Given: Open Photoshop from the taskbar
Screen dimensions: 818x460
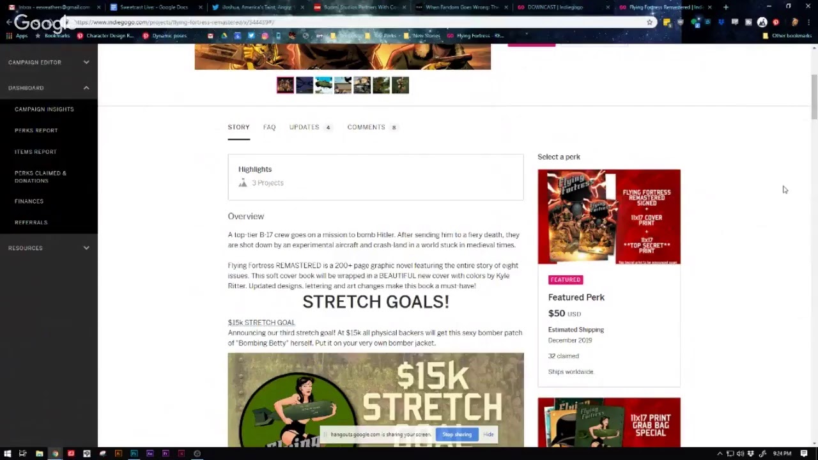Looking at the screenshot, I should (134, 454).
